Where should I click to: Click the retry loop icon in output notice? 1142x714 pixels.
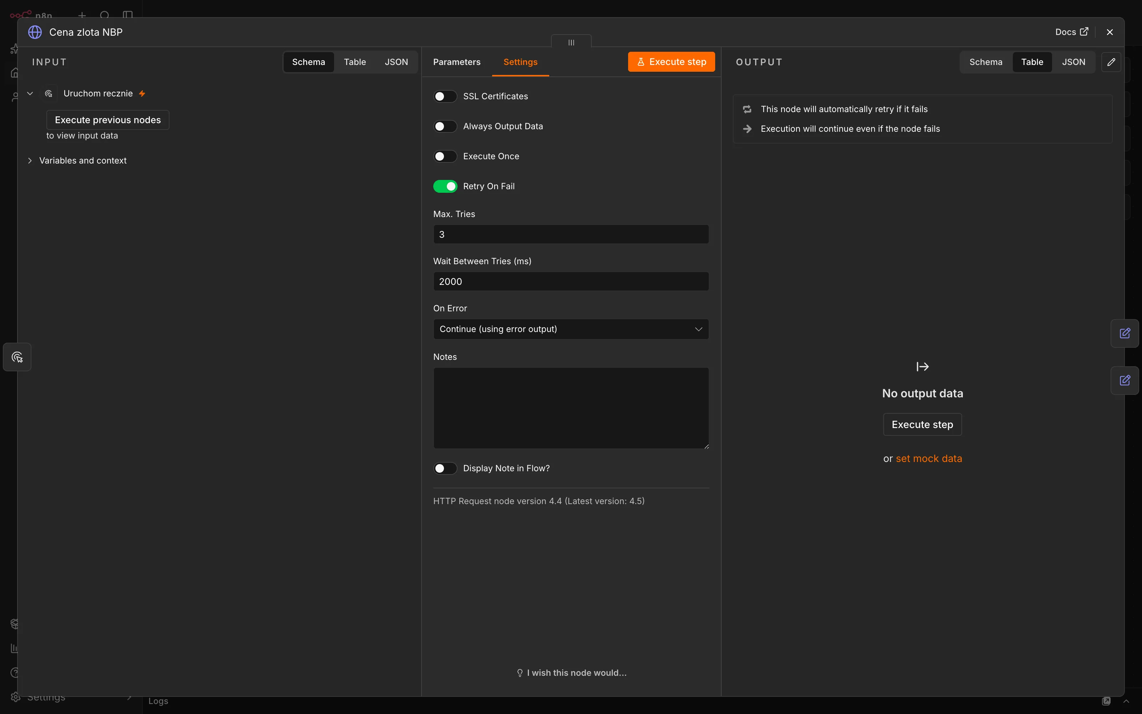click(747, 109)
